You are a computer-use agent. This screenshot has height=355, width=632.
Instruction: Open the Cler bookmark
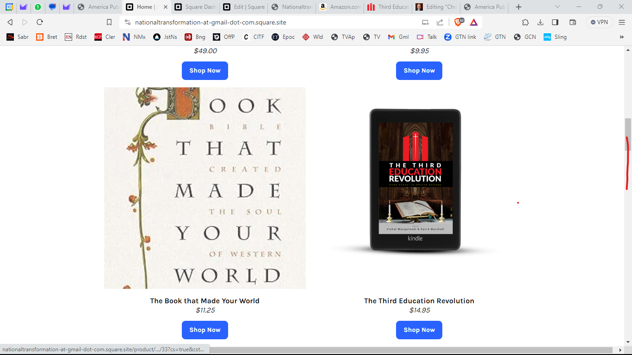click(x=105, y=37)
